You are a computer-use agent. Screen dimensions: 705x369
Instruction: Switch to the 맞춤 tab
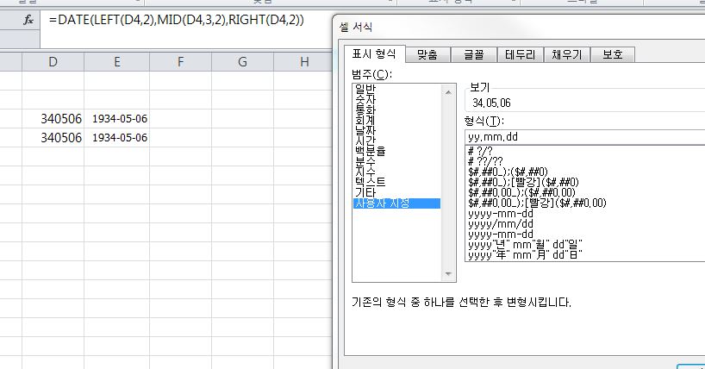point(427,54)
